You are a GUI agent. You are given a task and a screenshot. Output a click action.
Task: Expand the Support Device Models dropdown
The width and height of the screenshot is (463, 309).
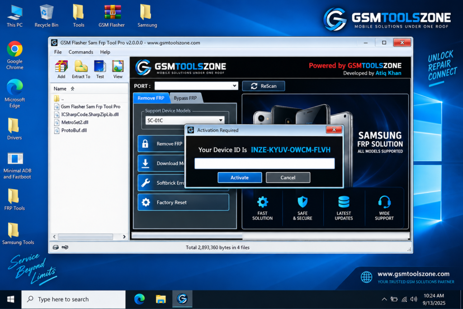(x=221, y=120)
